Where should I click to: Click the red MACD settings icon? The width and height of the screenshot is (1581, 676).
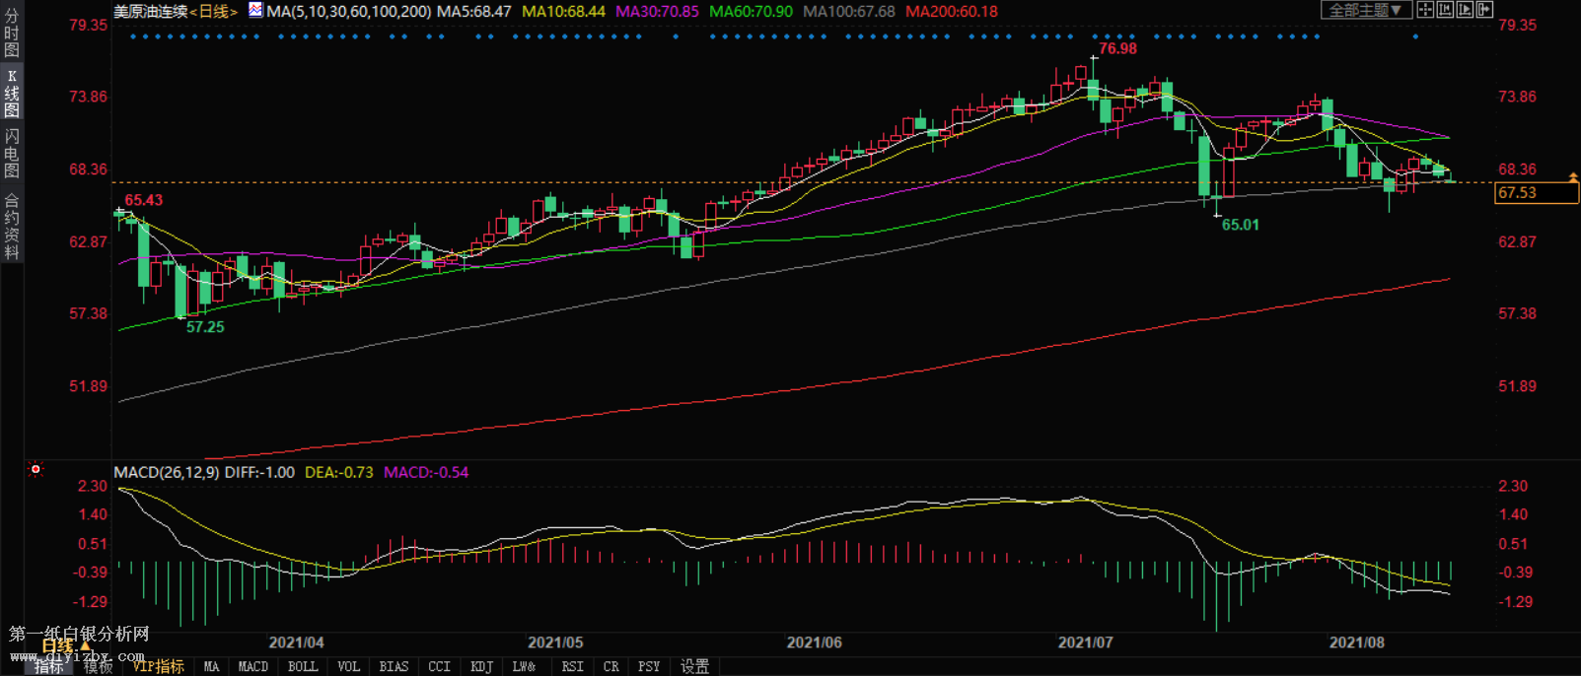pos(36,469)
